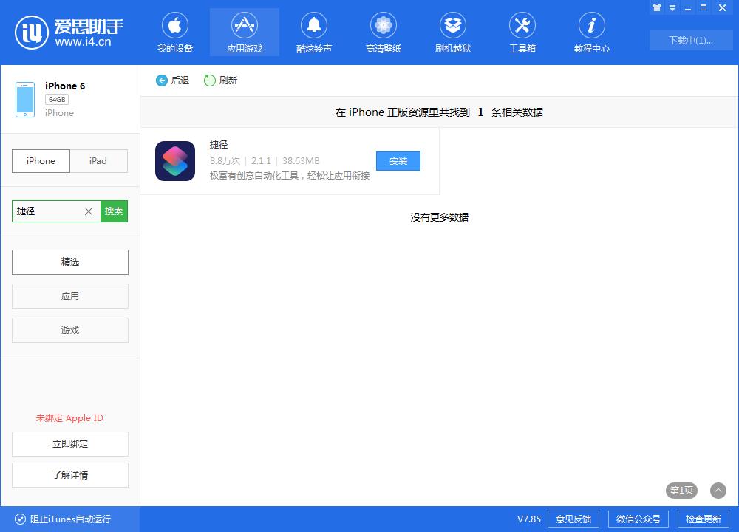
Task: Switch to the iPad tab
Action: click(x=98, y=161)
